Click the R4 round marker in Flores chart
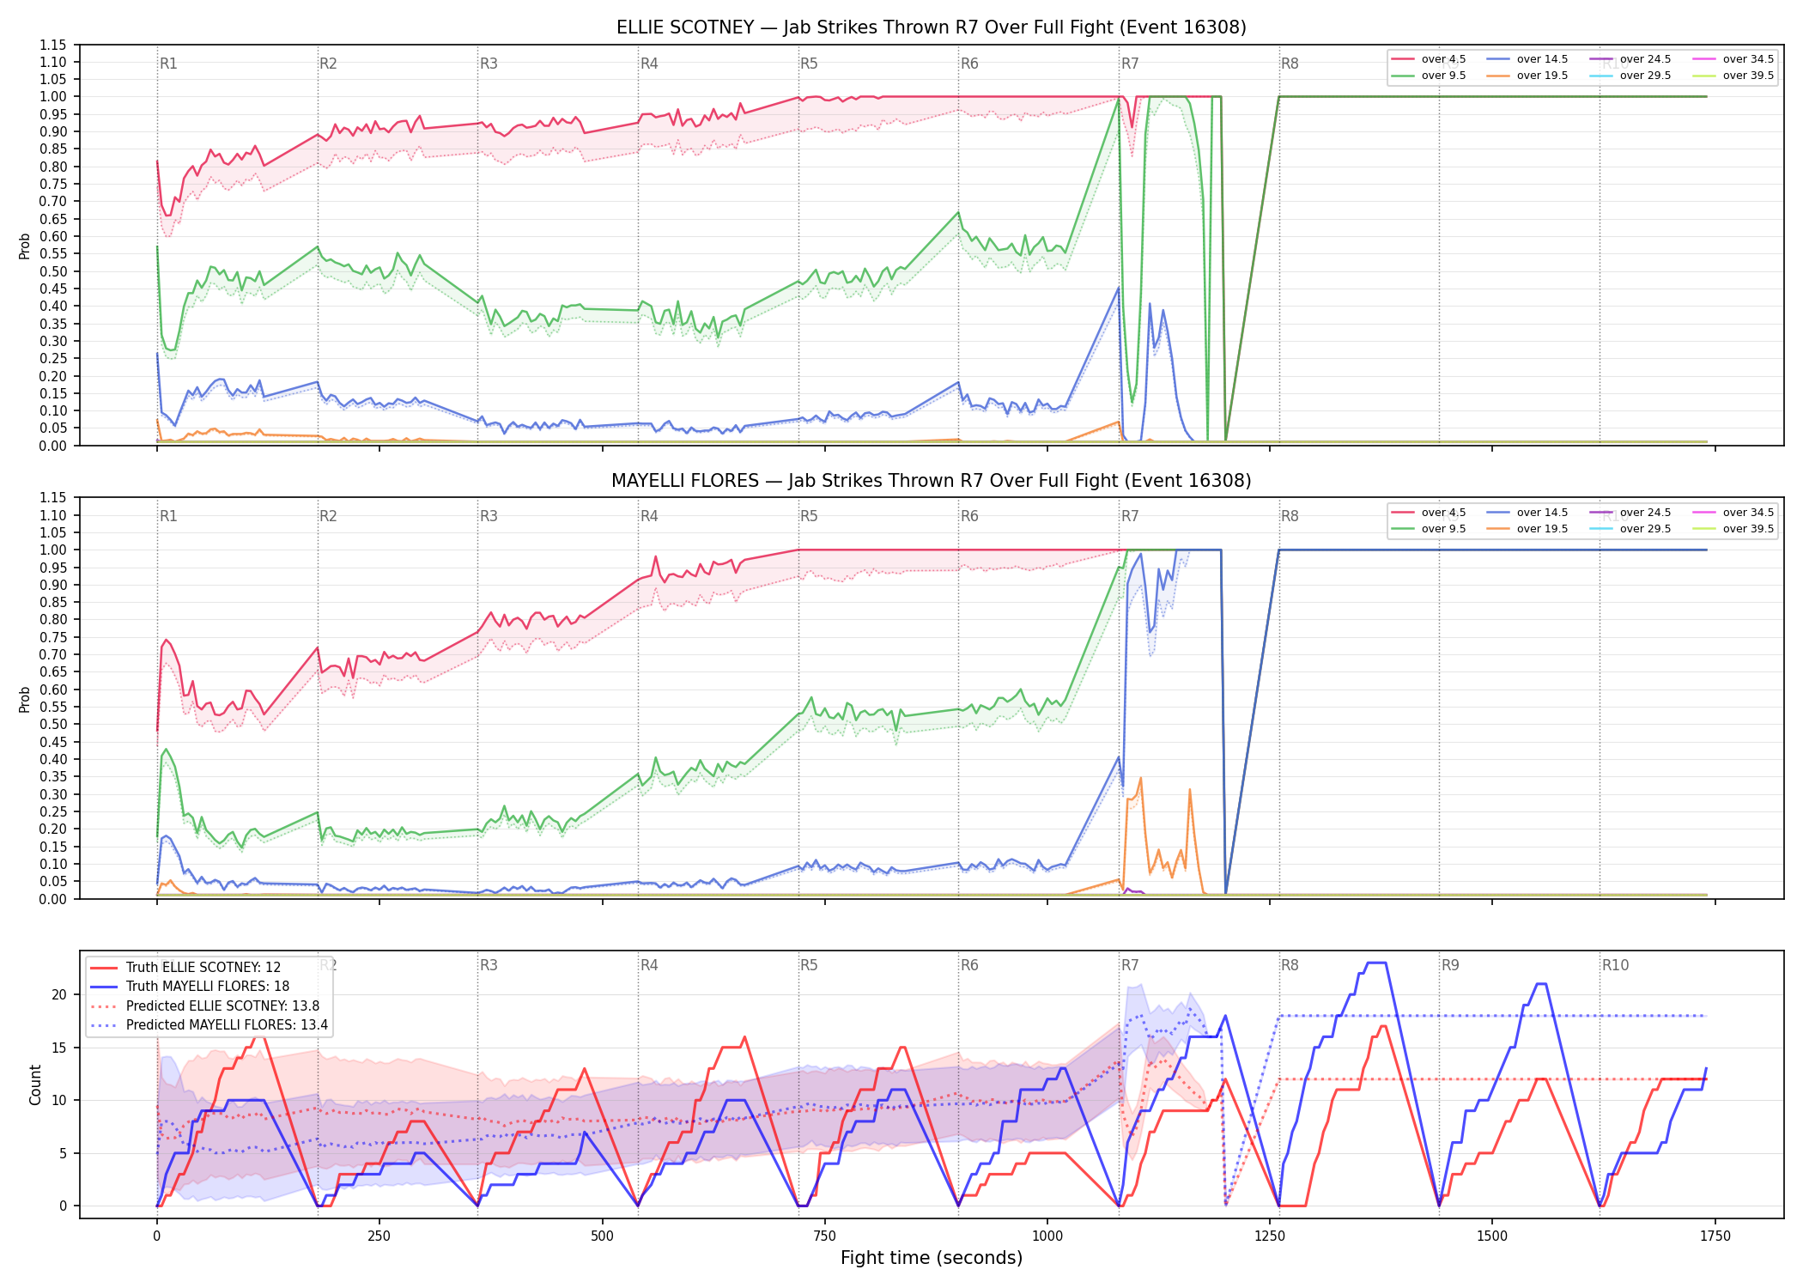1803x1288 pixels. pyautogui.click(x=649, y=516)
